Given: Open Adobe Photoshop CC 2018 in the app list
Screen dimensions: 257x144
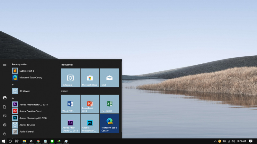Looking at the screenshot, I should 34,118.
